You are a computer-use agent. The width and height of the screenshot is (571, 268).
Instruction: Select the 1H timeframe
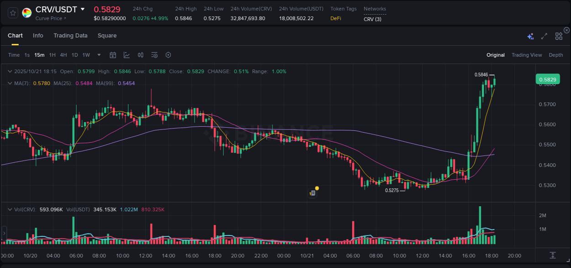tap(52, 55)
